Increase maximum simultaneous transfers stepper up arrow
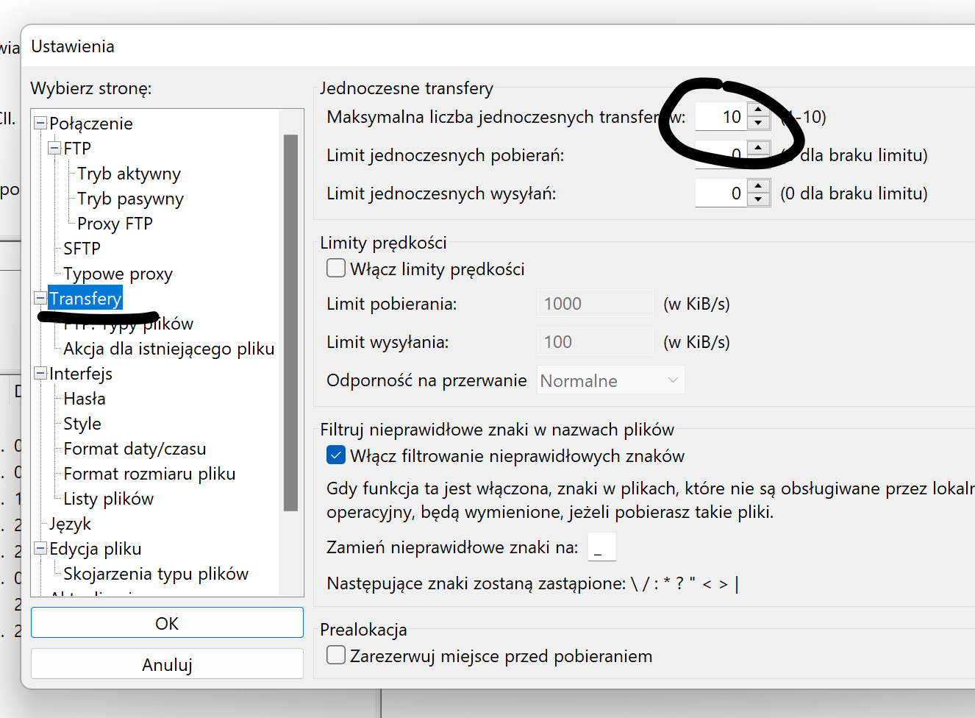Image resolution: width=975 pixels, height=718 pixels. (758, 110)
